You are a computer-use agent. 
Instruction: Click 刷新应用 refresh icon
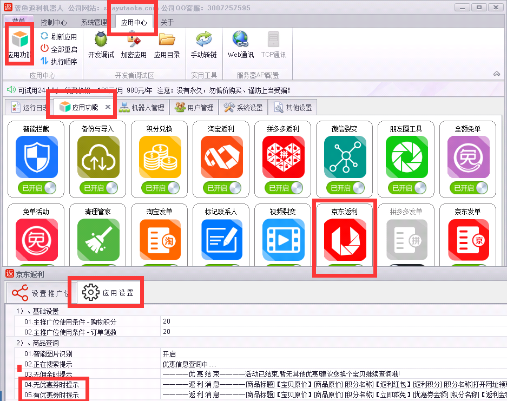point(44,36)
